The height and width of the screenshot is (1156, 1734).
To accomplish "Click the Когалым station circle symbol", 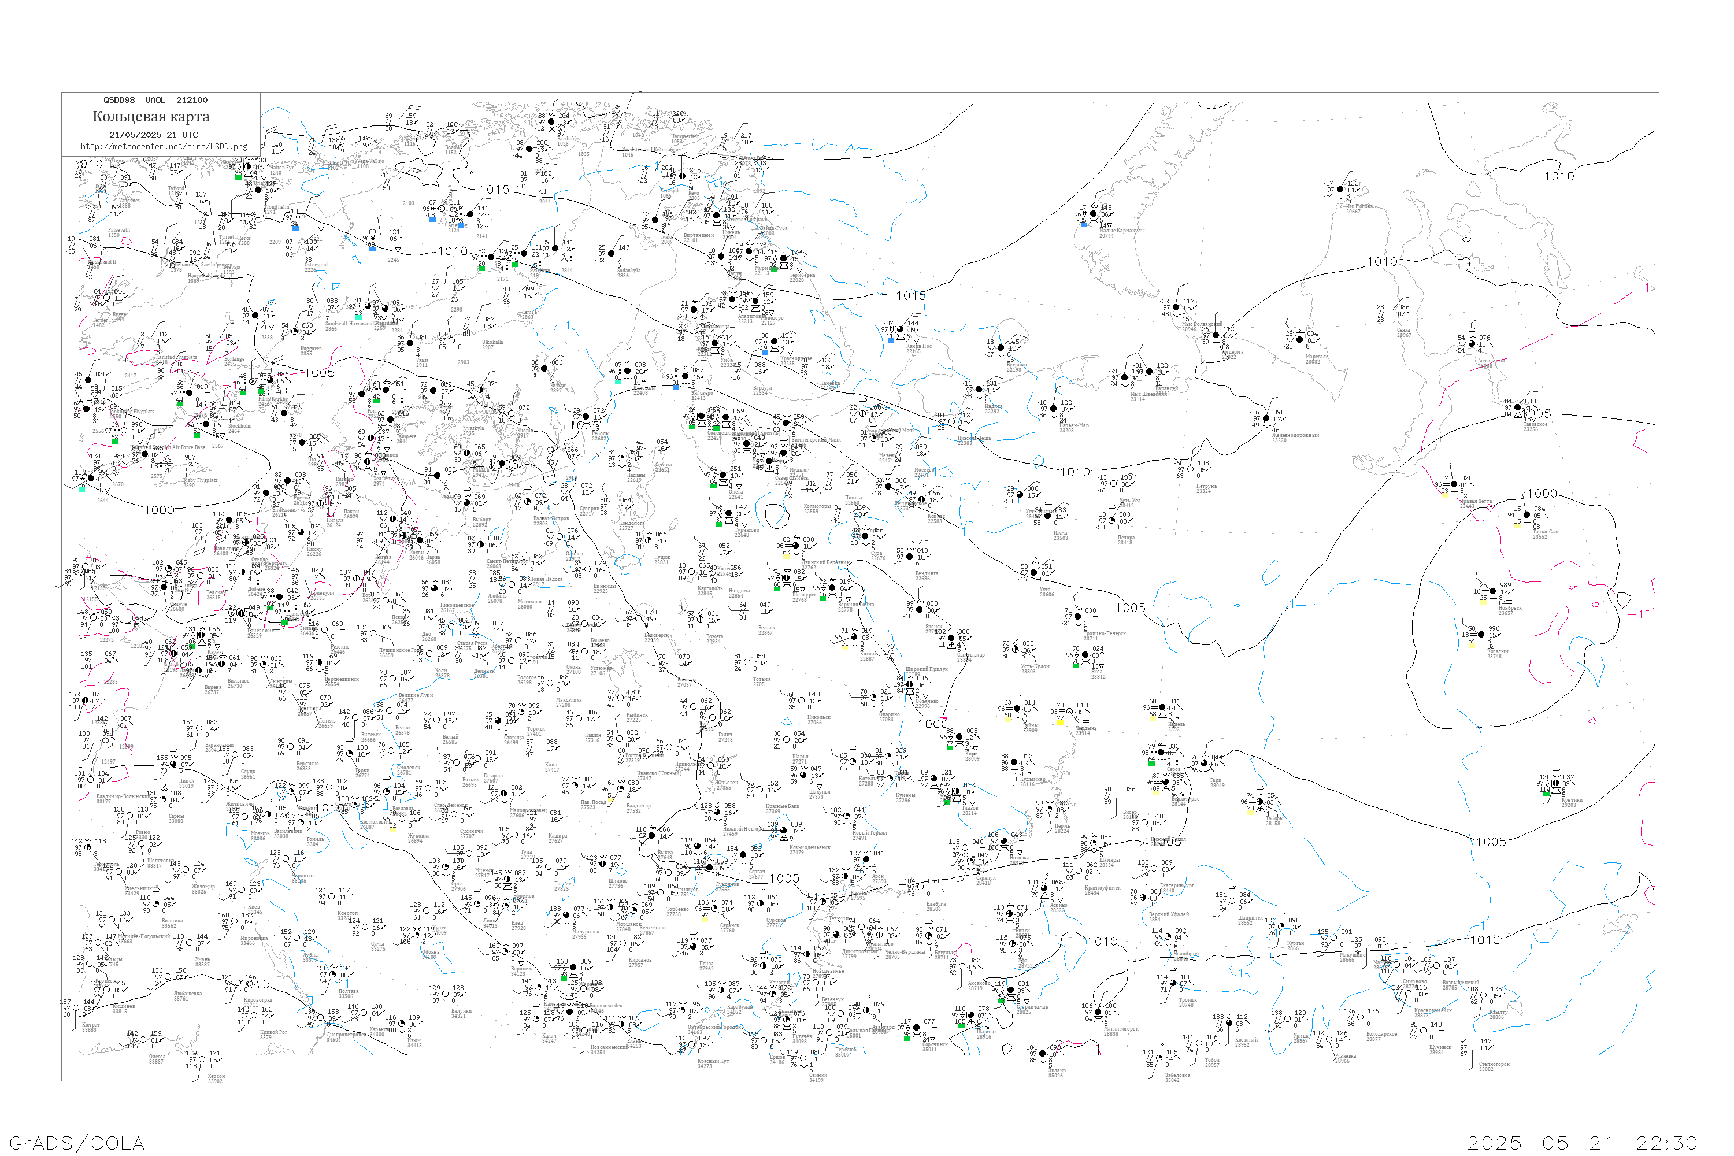I will pos(1481,634).
